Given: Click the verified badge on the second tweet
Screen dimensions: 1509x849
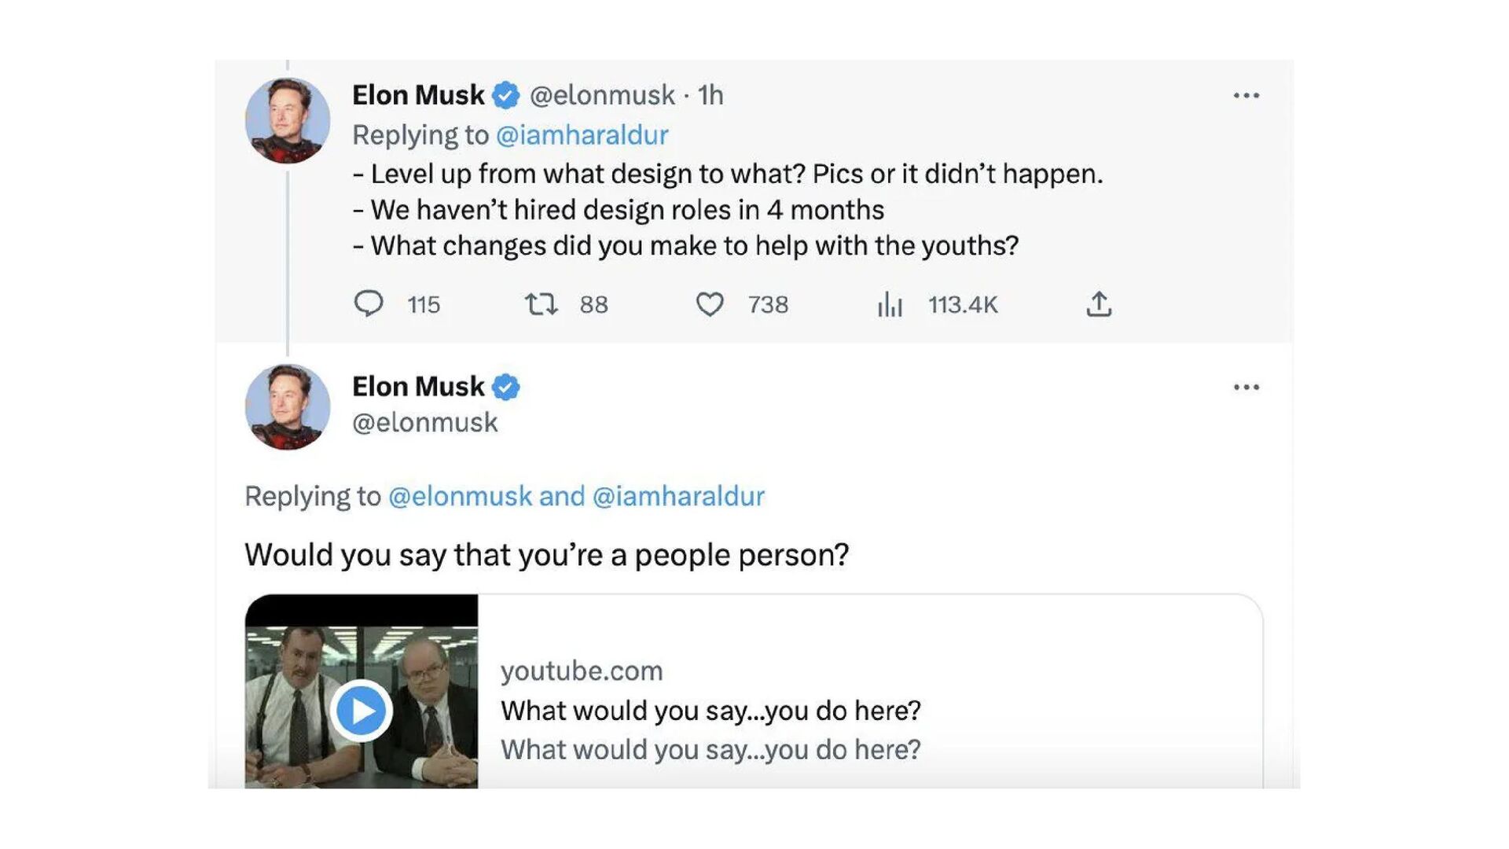Looking at the screenshot, I should (505, 388).
